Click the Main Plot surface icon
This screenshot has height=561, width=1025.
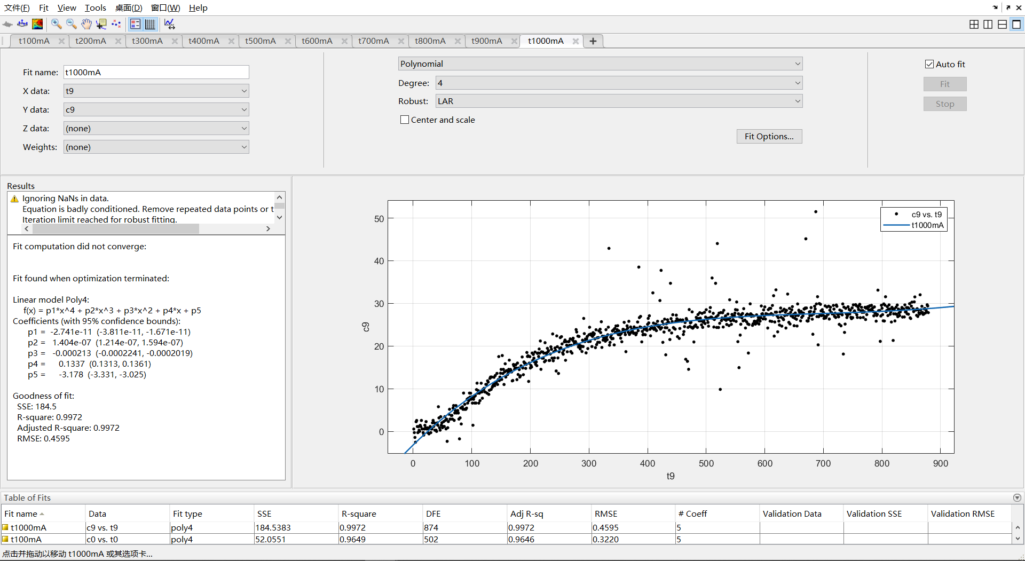pos(7,24)
